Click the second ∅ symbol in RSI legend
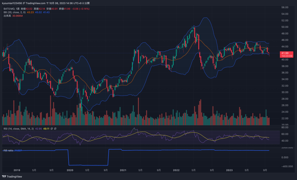 click(x=55, y=129)
